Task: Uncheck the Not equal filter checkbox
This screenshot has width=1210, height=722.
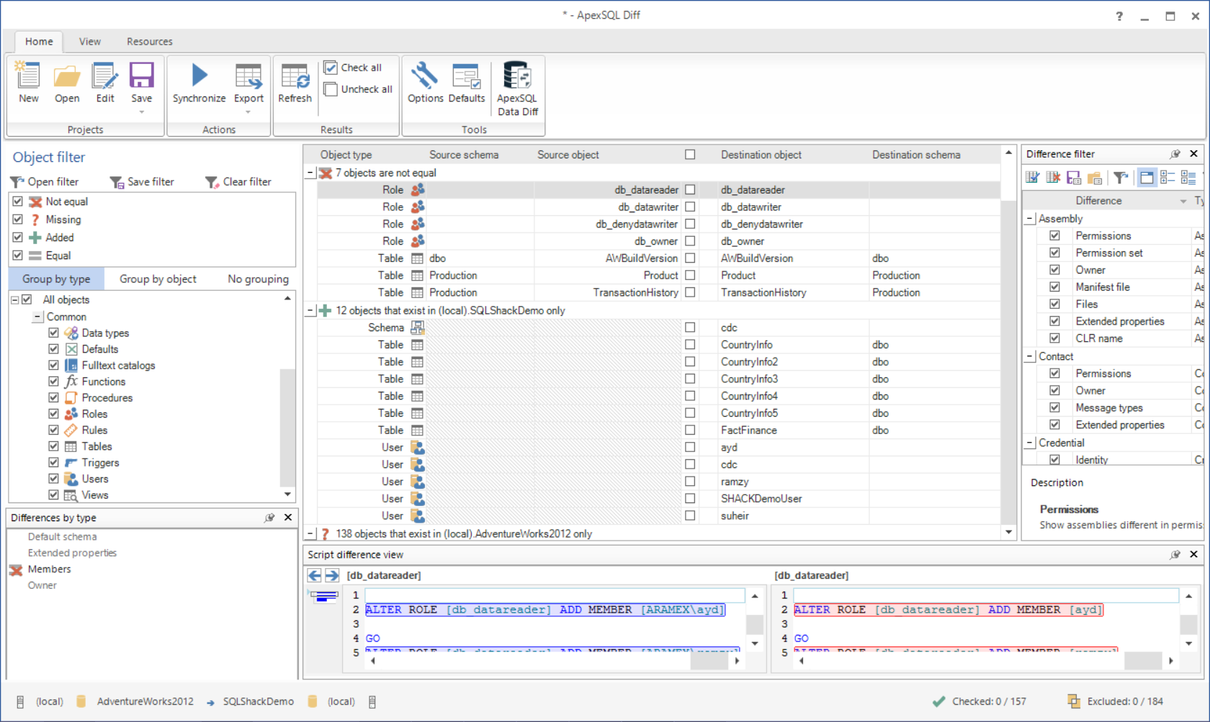Action: [18, 202]
